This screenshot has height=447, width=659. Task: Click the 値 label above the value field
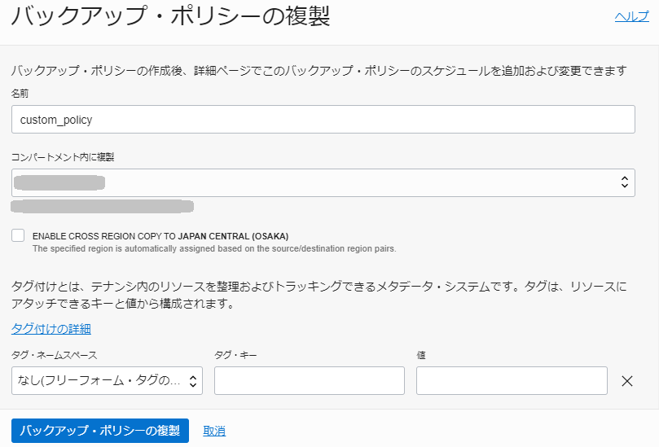pyautogui.click(x=421, y=355)
